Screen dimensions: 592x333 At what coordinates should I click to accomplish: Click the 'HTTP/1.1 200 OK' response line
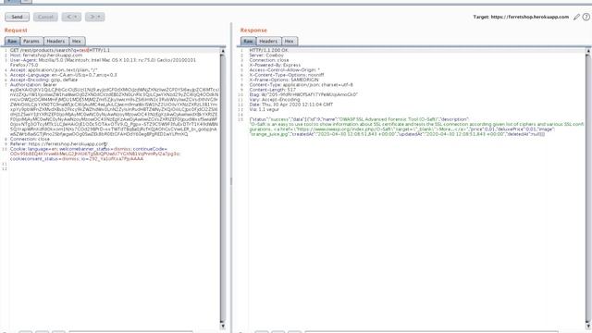(x=268, y=50)
